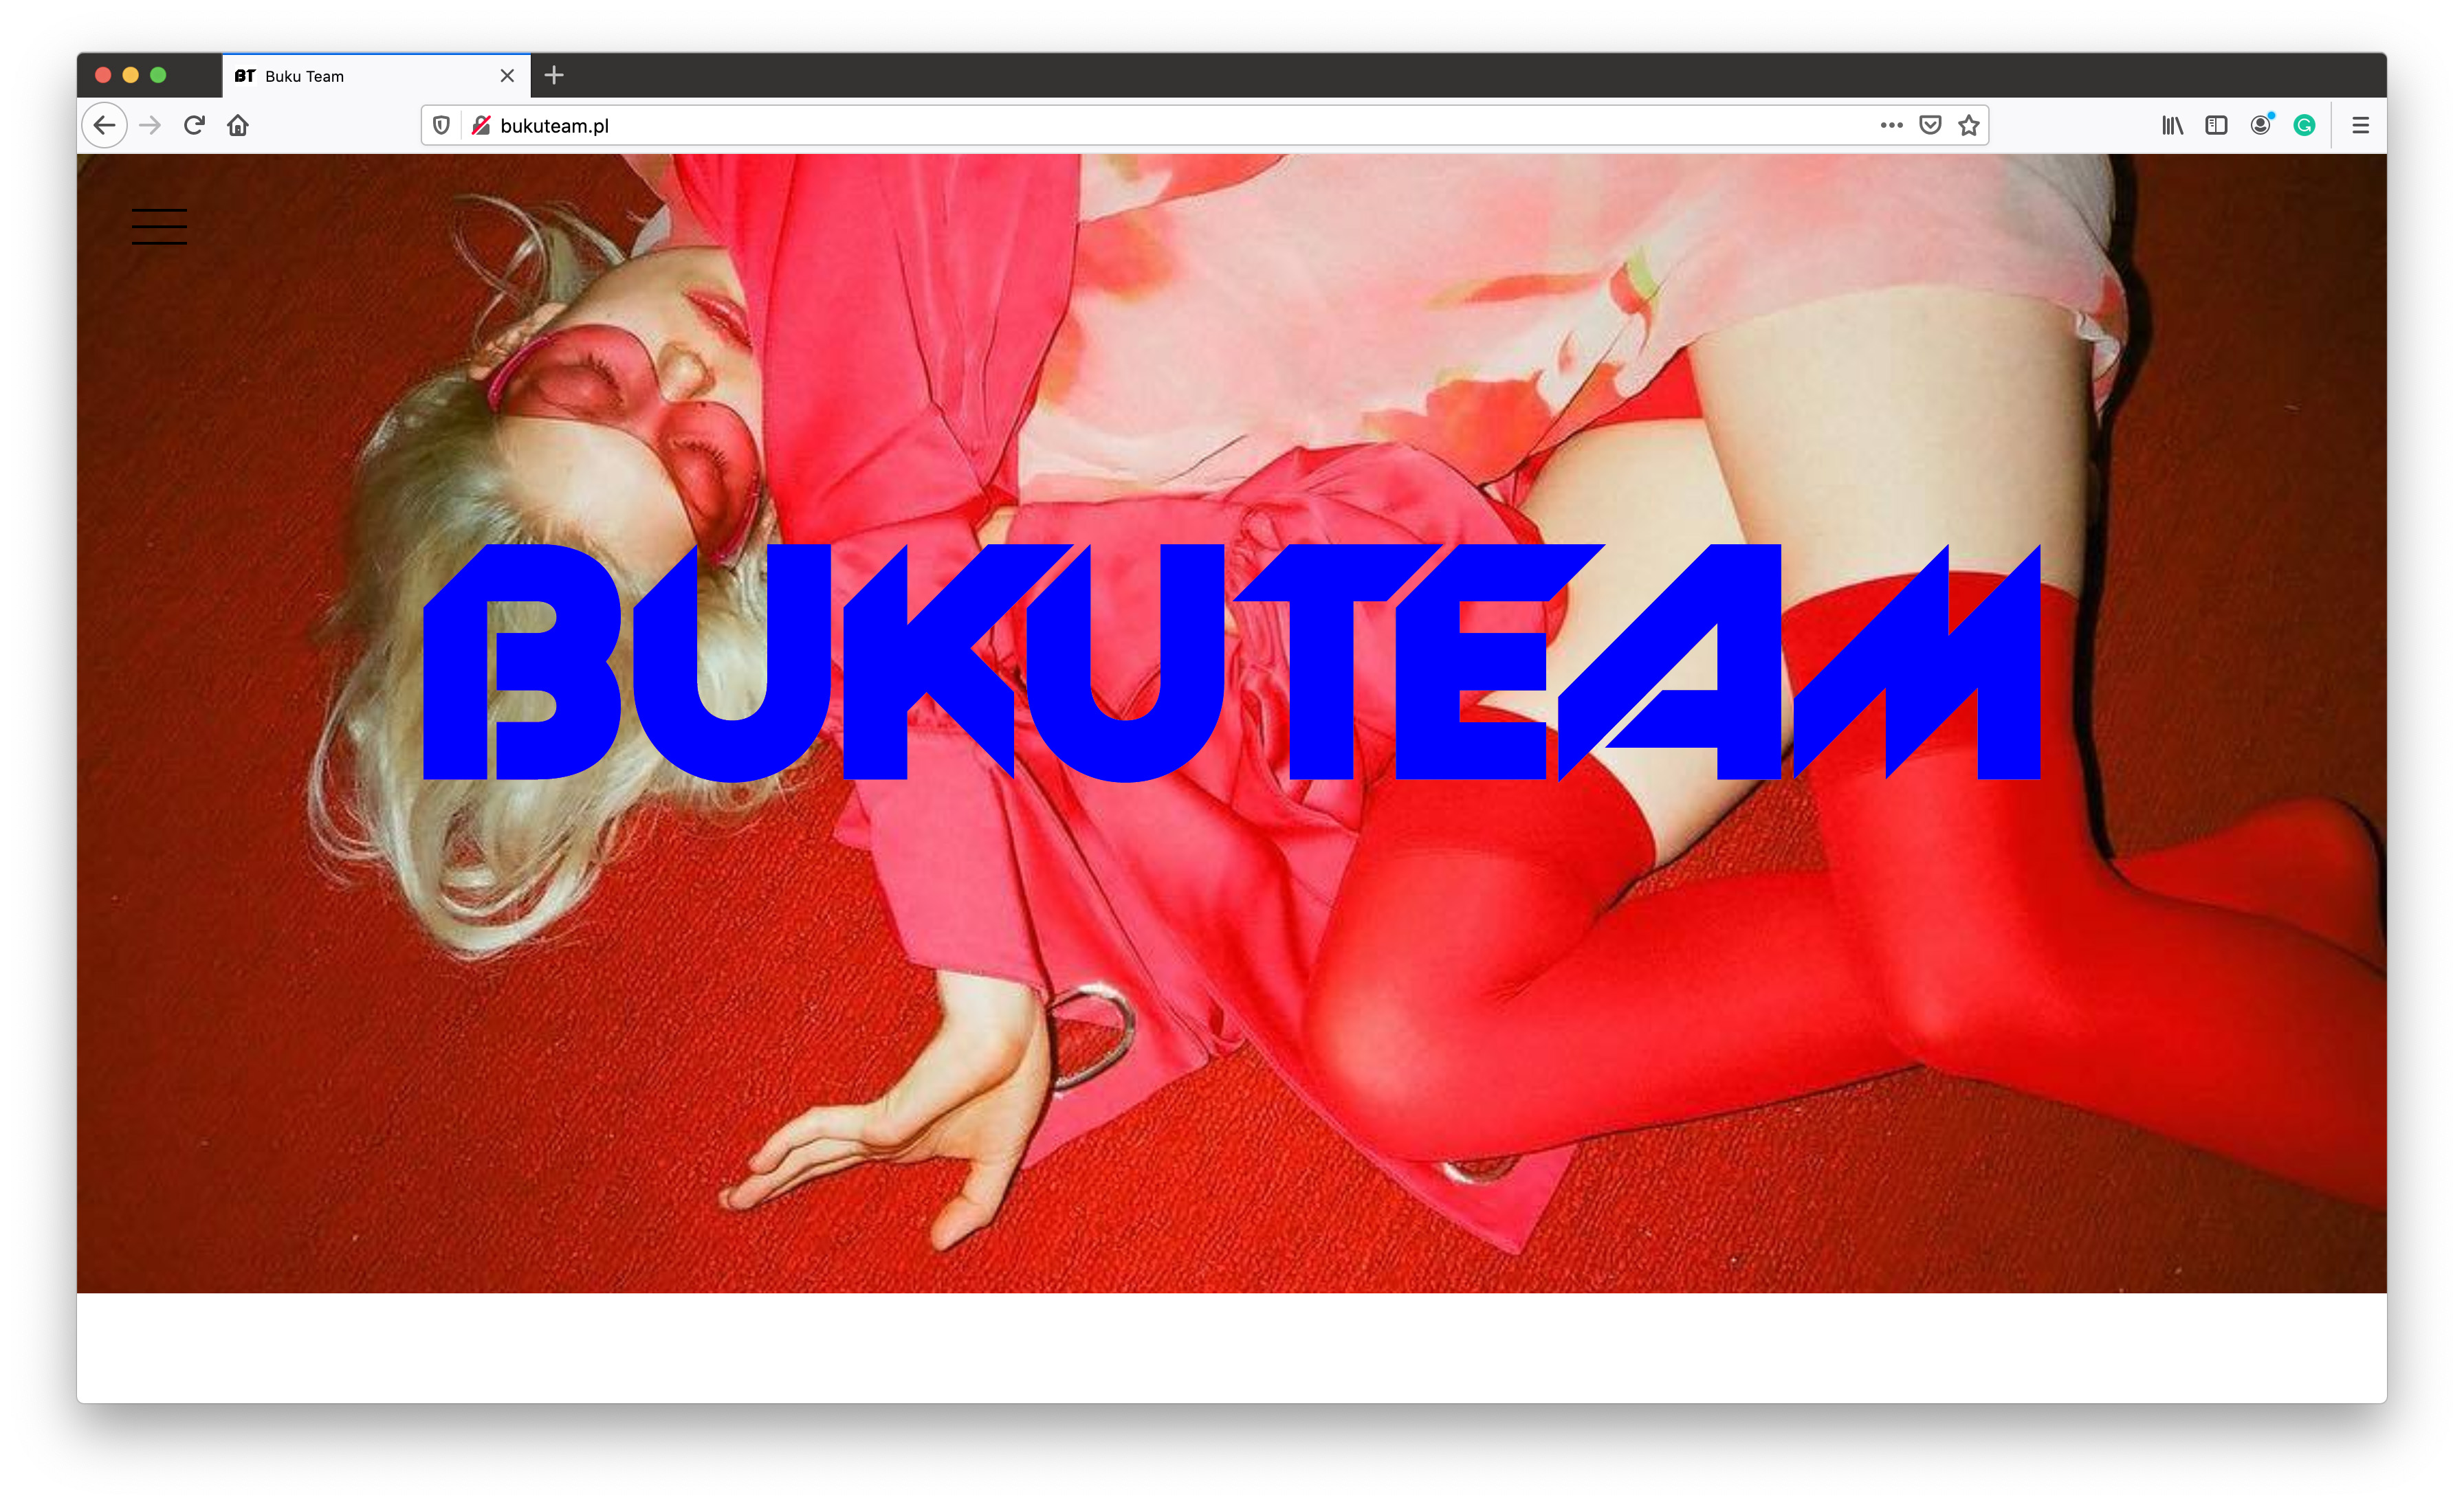Click the forward navigation arrow
2464x1505 pixels.
[x=150, y=126]
